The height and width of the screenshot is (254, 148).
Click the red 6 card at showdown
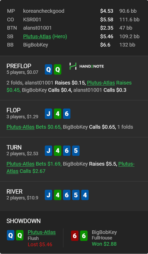75,236
